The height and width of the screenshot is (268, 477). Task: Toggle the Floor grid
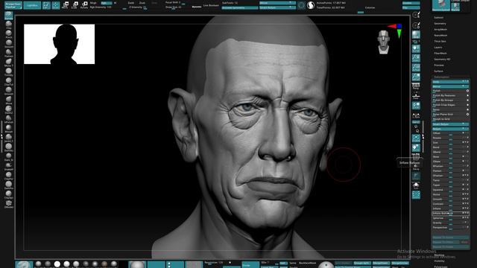click(416, 96)
